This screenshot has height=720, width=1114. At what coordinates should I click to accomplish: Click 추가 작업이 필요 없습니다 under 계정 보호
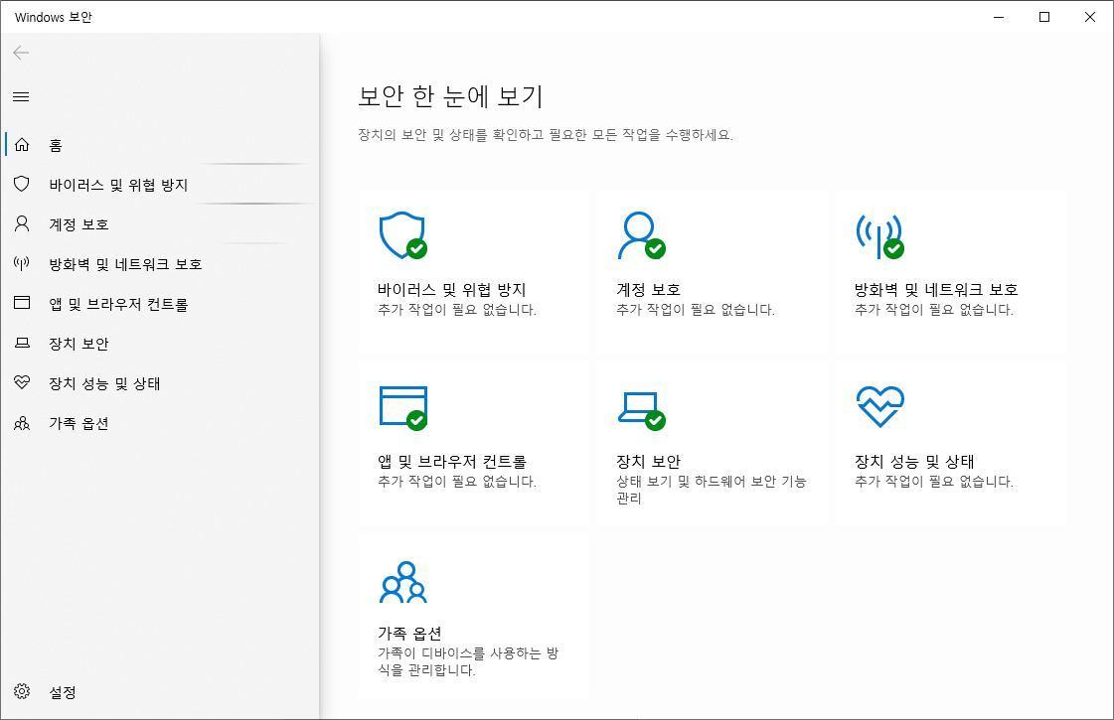[696, 310]
